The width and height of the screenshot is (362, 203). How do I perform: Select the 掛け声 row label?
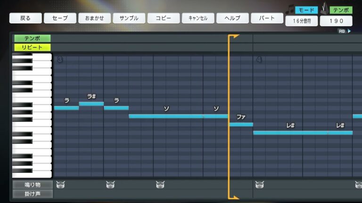32,193
